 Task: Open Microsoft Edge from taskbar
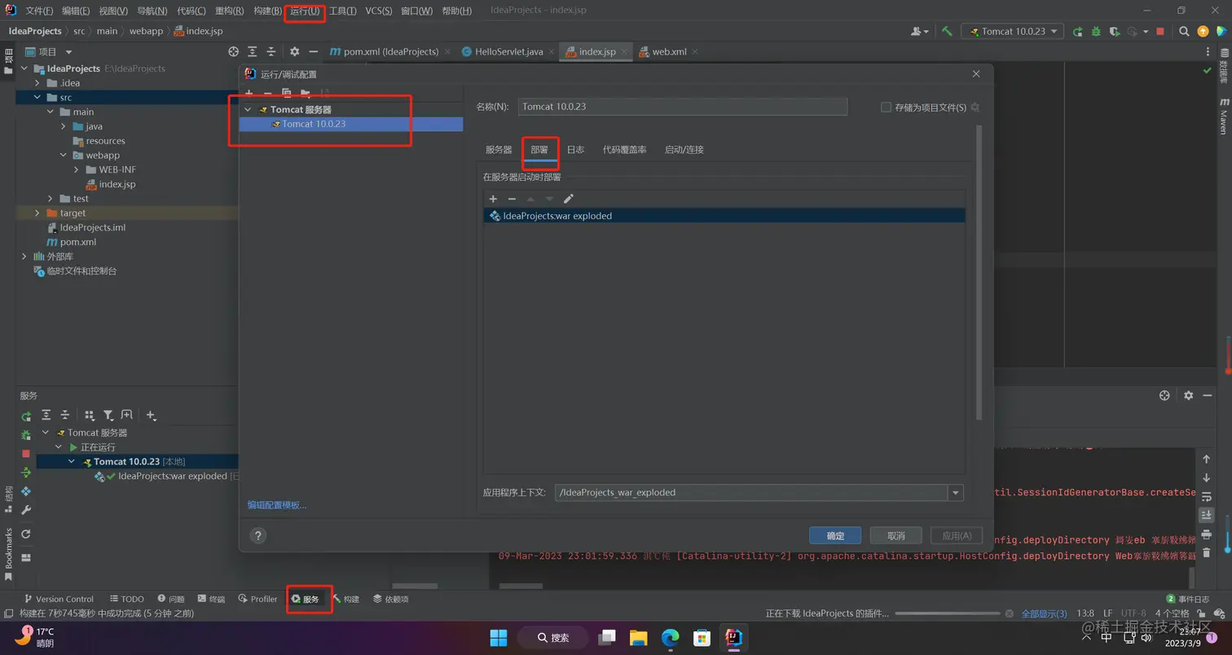pos(670,637)
